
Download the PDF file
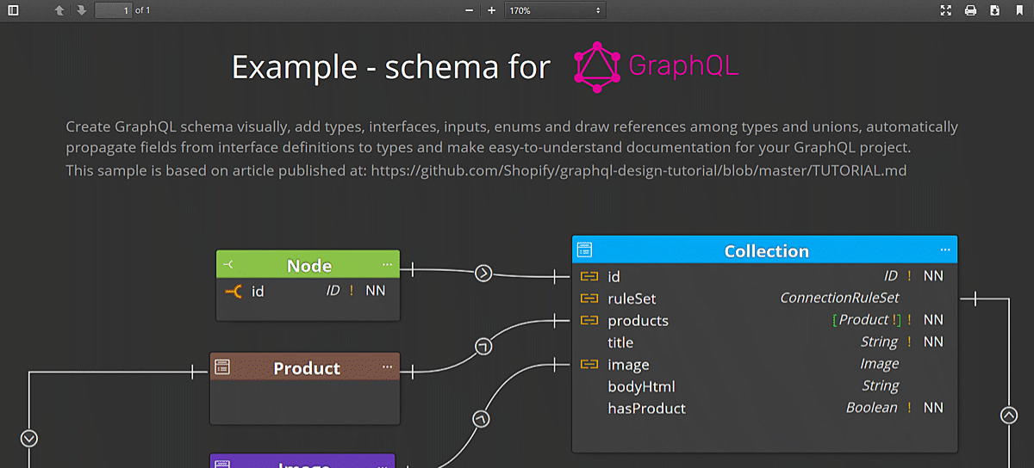coord(994,10)
